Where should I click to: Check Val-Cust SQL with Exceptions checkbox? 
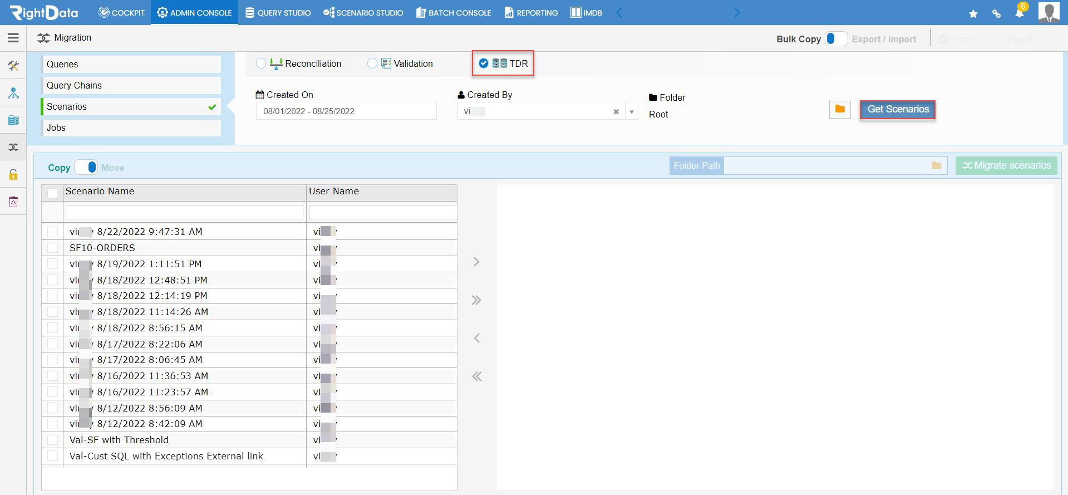[x=53, y=456]
